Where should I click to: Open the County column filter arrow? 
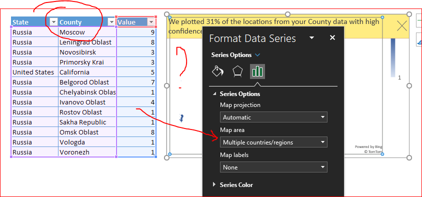(x=111, y=22)
